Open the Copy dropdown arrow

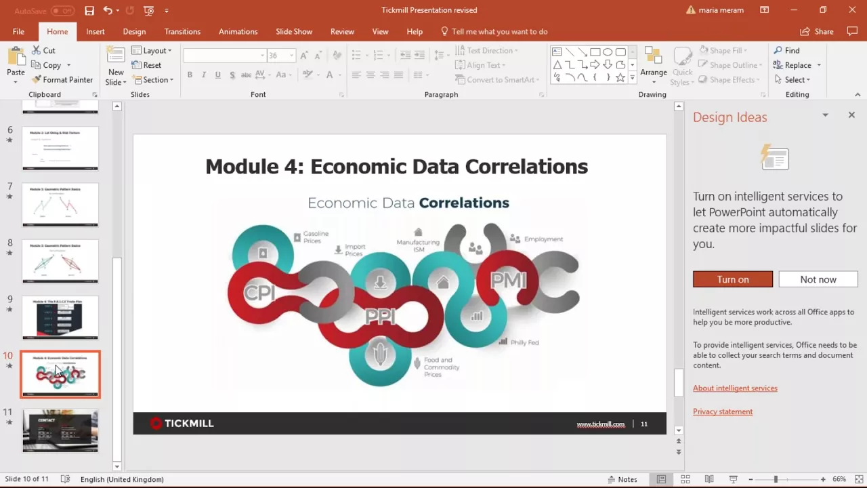[68, 65]
